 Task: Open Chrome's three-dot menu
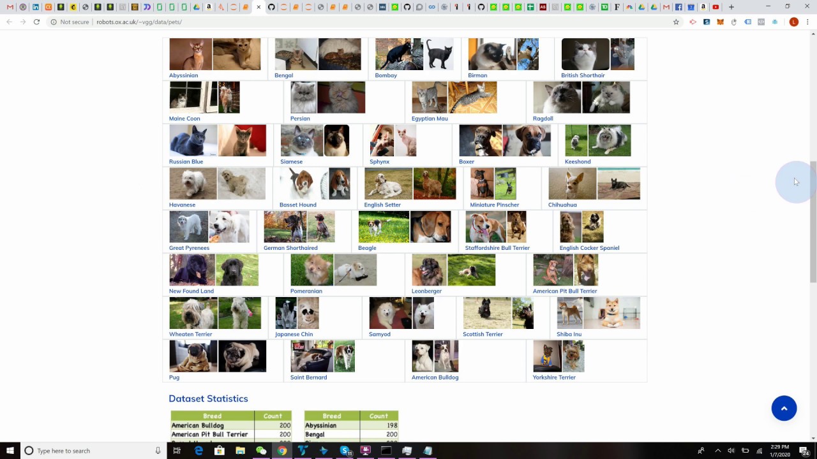809,22
